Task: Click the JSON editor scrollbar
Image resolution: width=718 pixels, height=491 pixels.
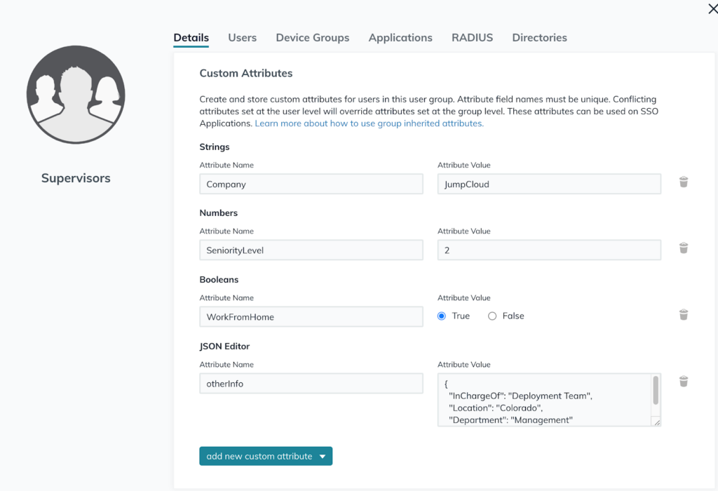Action: (656, 391)
